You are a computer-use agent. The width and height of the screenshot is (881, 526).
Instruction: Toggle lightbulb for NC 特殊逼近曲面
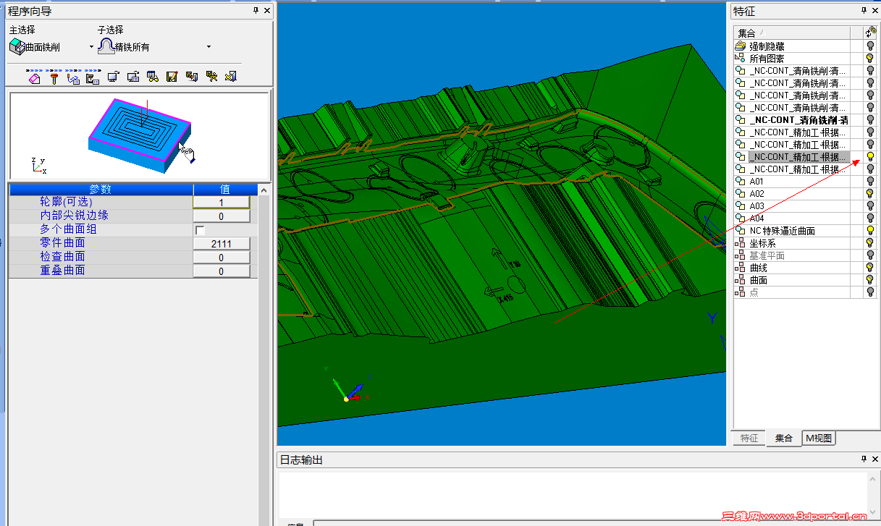(870, 230)
